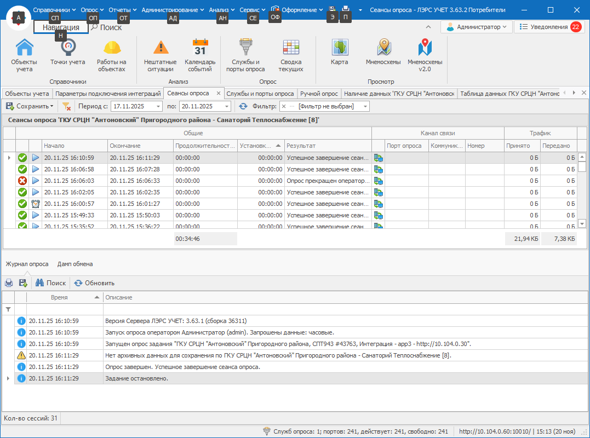This screenshot has height=438, width=590.
Task: Expand the Фильтр combo box
Action: [365, 106]
